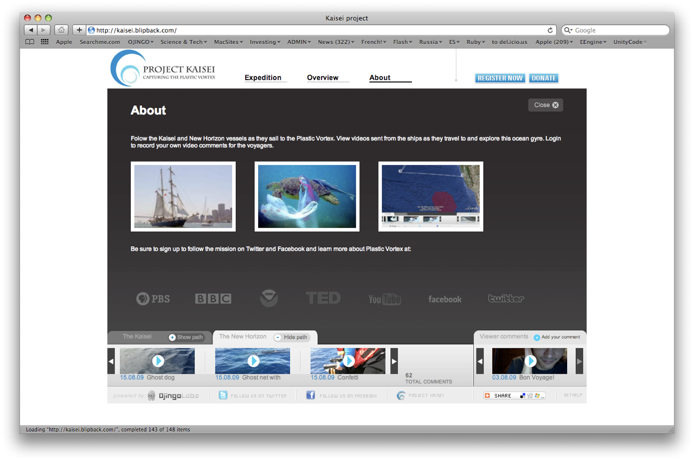Open the Overview nav item
The height and width of the screenshot is (461, 694).
tap(323, 78)
